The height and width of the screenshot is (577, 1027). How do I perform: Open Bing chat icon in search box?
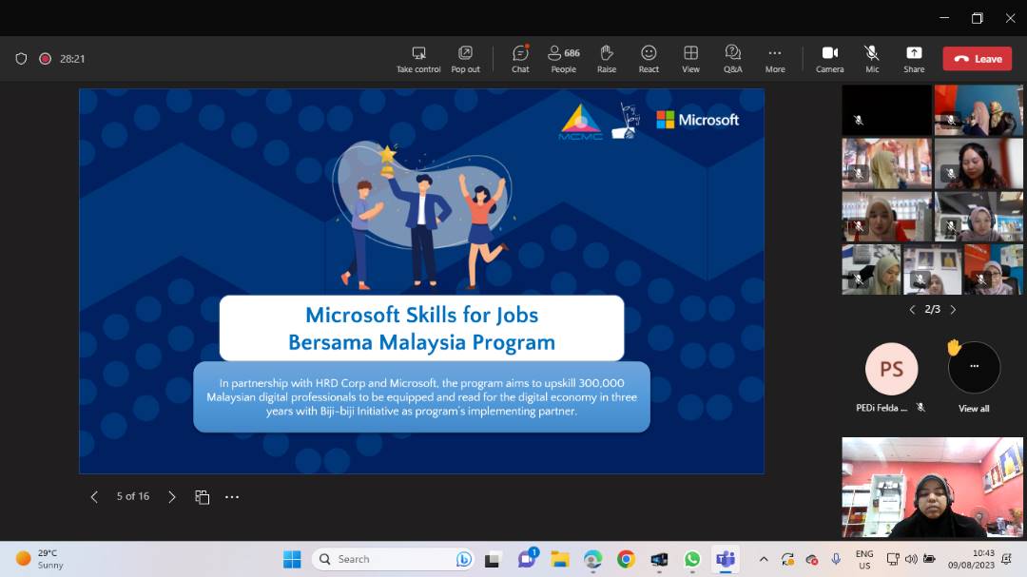tap(463, 559)
